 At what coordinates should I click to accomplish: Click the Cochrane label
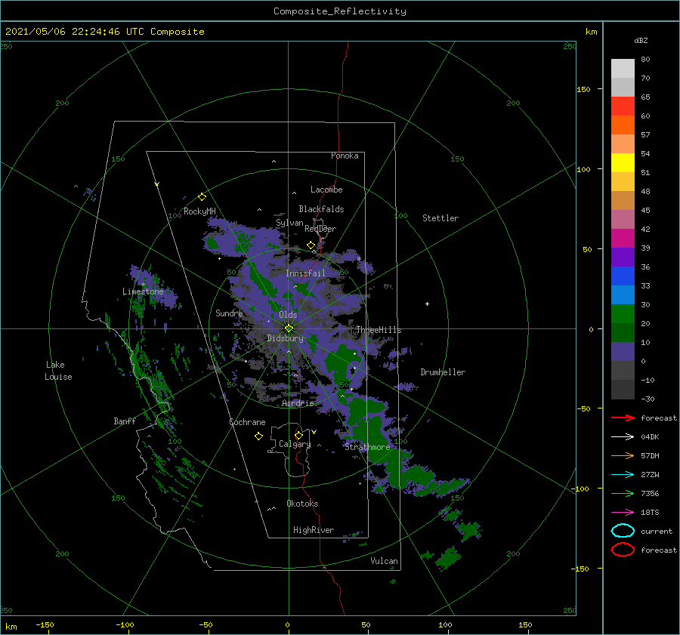(247, 422)
